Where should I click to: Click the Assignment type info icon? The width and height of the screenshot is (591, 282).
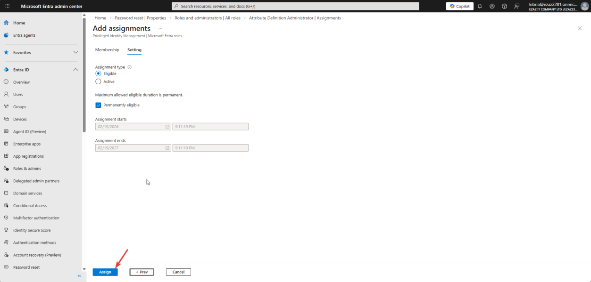pyautogui.click(x=130, y=67)
